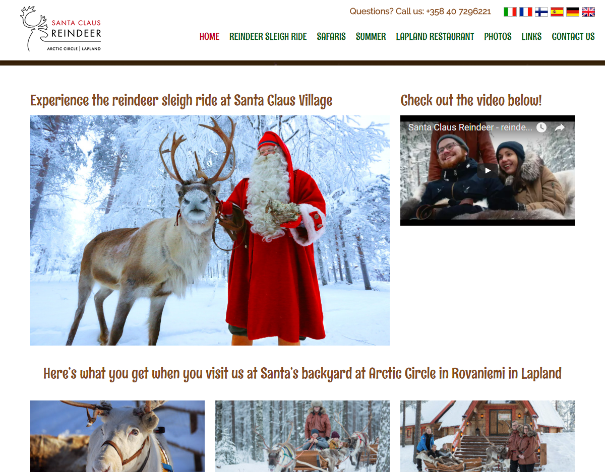Select the French flag language icon
Viewport: 605px width, 472px height.
click(526, 12)
